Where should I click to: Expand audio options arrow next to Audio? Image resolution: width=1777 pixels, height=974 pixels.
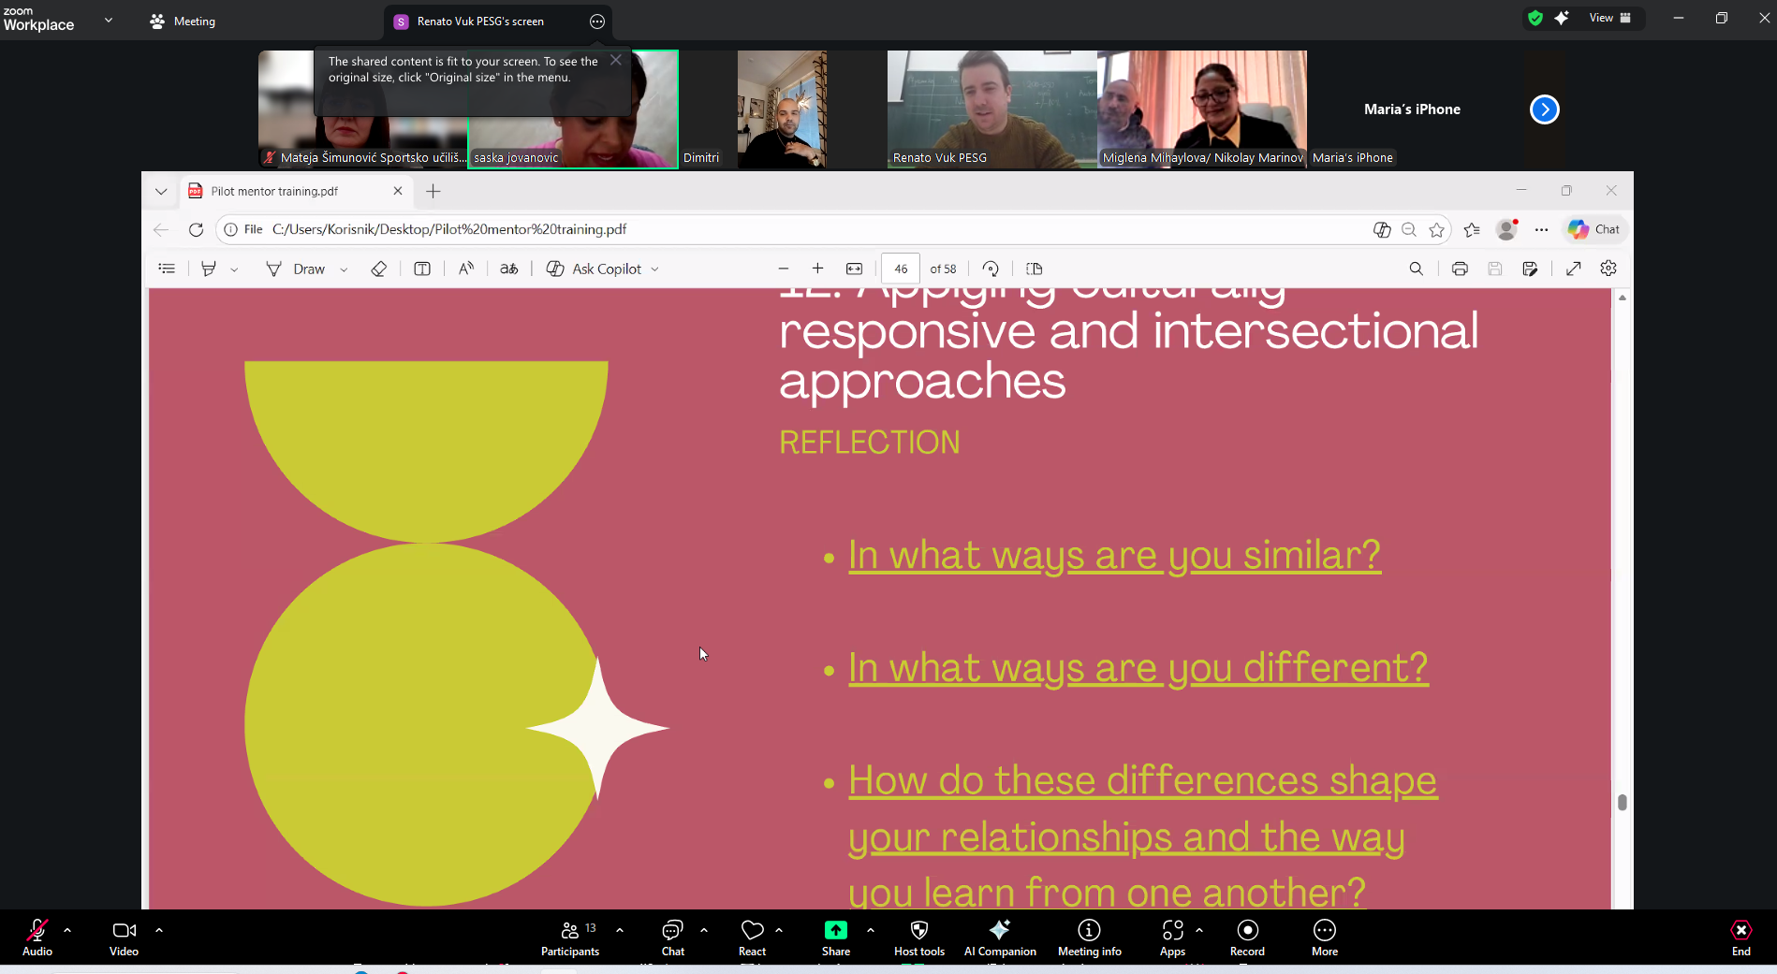67,930
